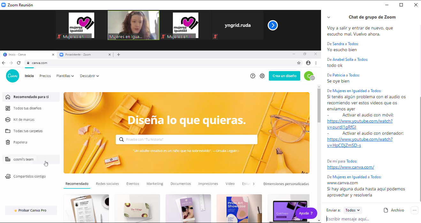Click the muted microphone icon on yngrid.ruda
This screenshot has width=421, height=223.
[216, 36]
